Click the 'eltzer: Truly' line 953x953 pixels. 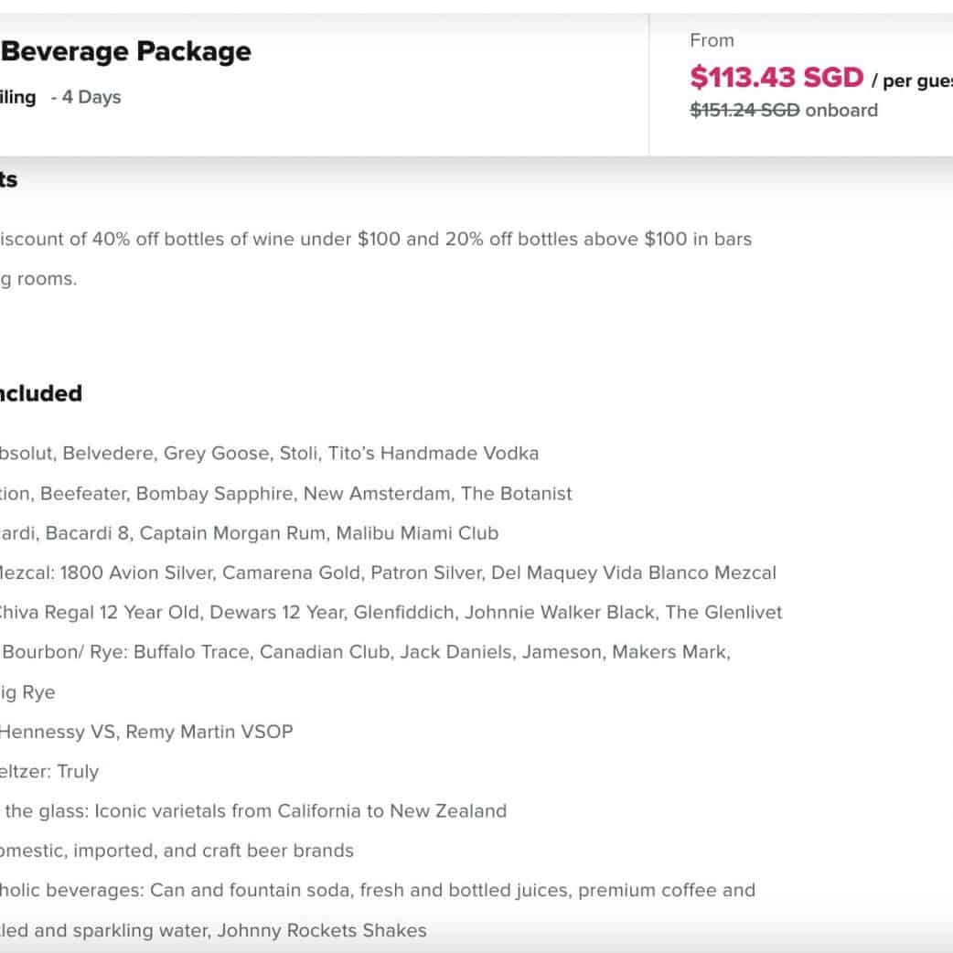[x=49, y=772]
